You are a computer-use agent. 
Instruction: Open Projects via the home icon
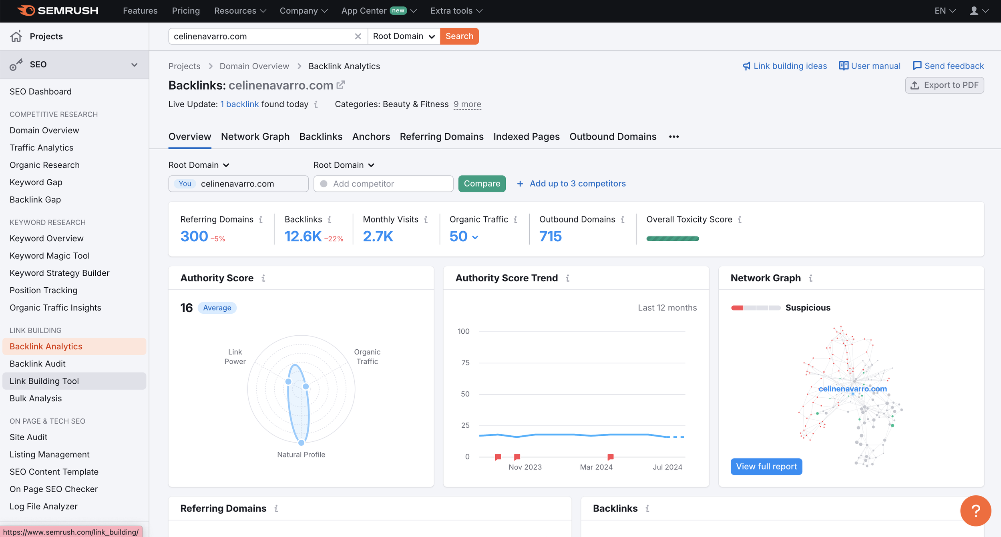16,36
